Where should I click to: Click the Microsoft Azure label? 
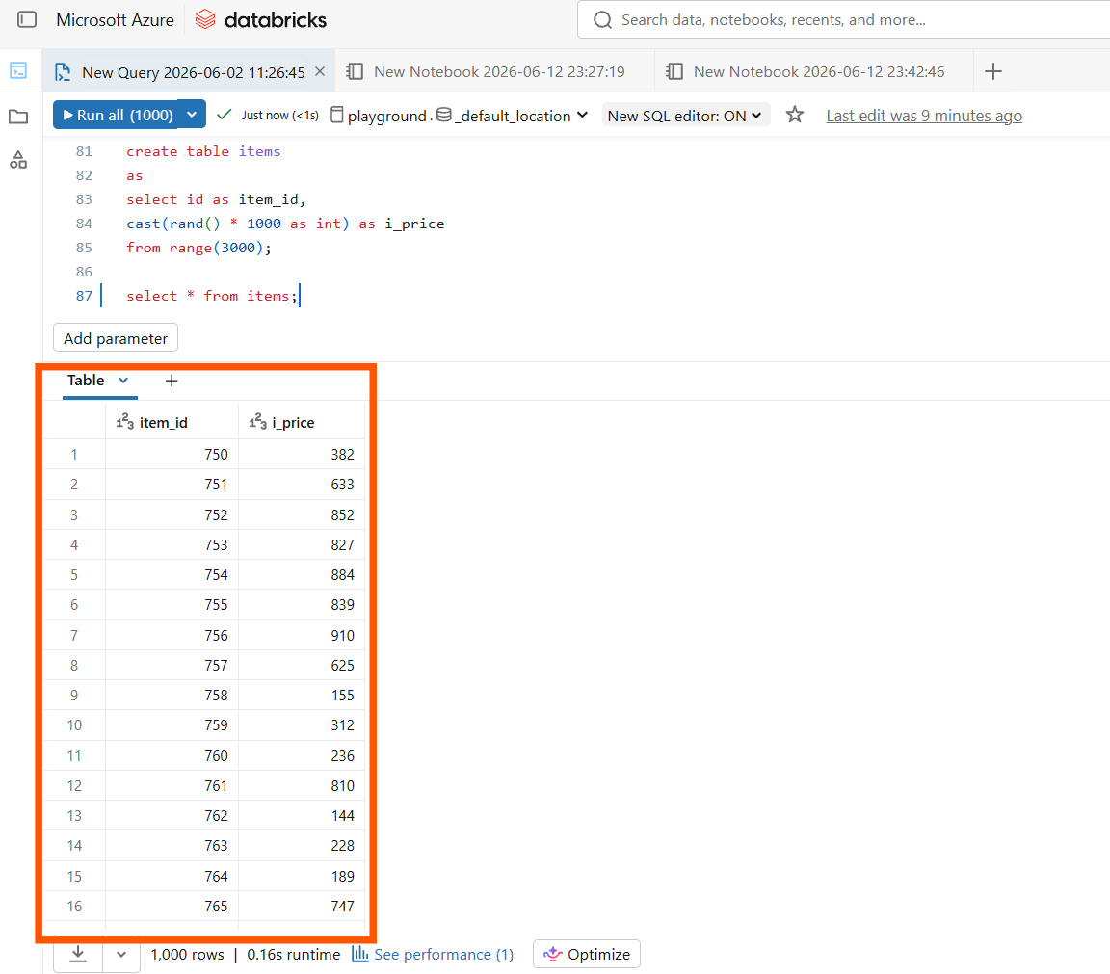(x=115, y=20)
